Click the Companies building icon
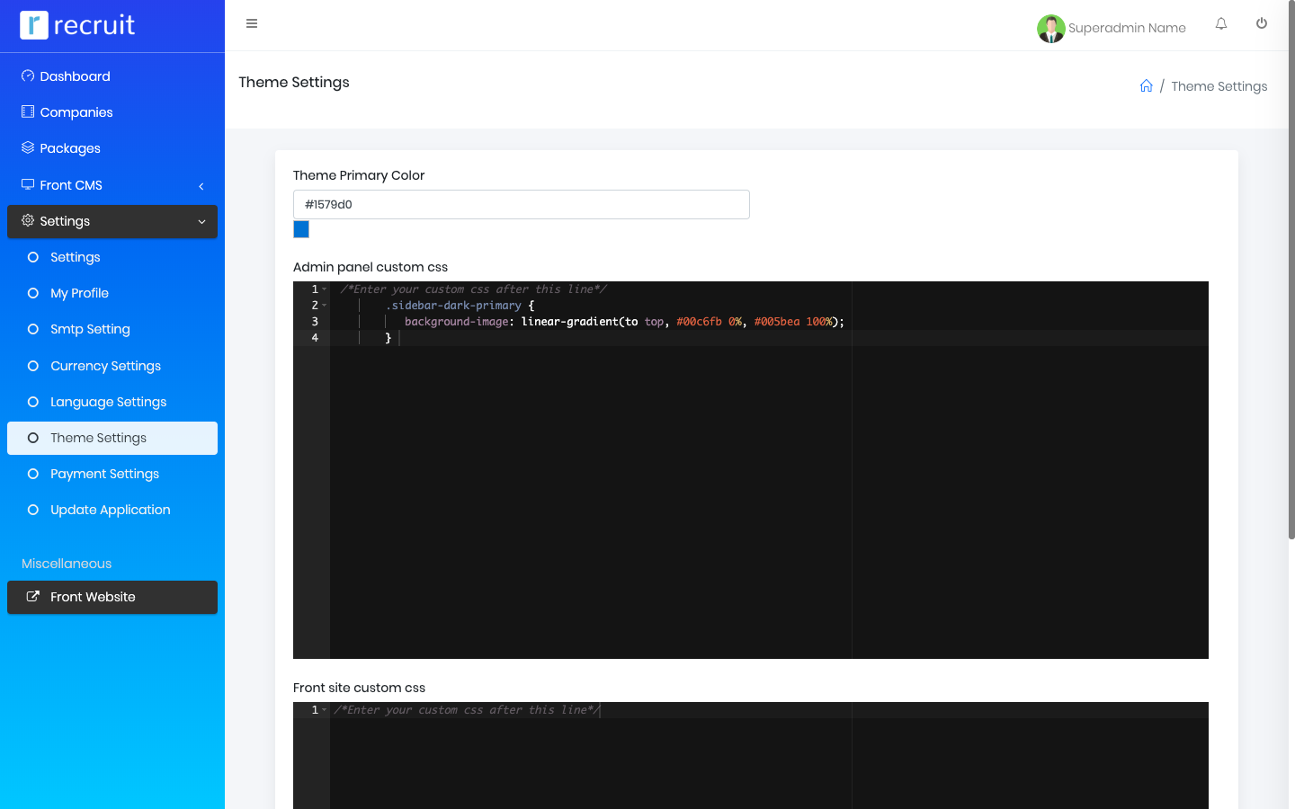The image size is (1295, 809). click(28, 112)
